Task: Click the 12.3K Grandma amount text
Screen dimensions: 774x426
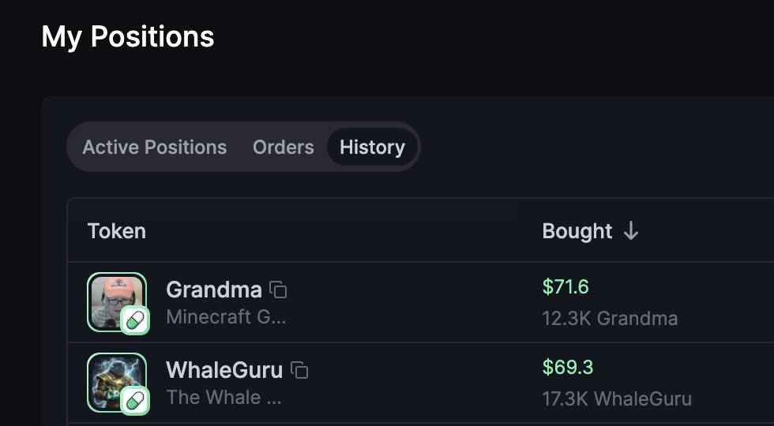Action: coord(610,319)
